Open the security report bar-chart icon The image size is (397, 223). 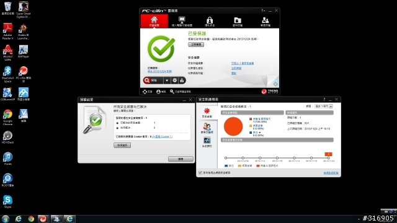[x=182, y=81]
